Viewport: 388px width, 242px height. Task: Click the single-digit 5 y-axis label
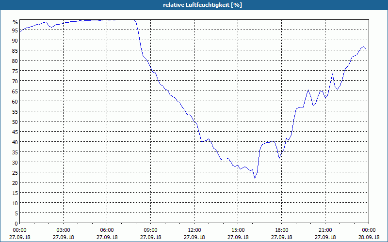16,213
